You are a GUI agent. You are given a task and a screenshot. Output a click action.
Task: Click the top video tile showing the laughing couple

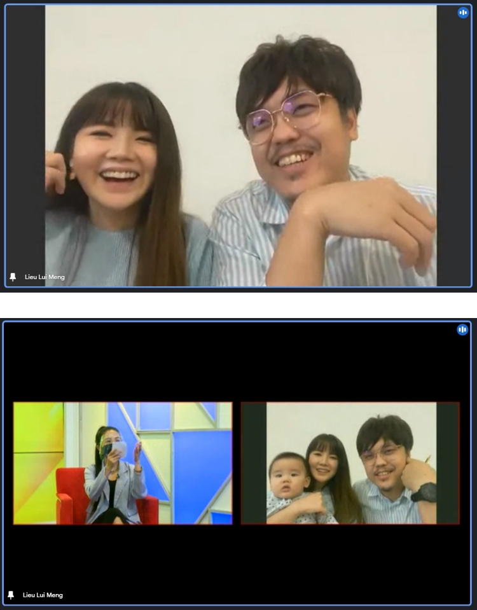[238, 146]
